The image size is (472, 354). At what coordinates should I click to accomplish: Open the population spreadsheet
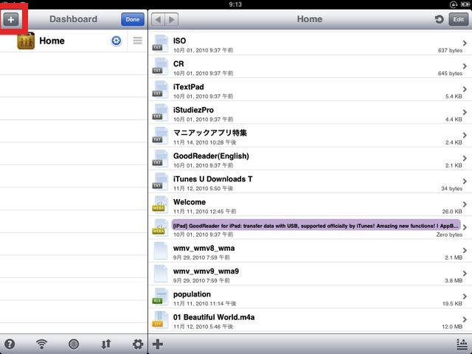pyautogui.click(x=310, y=296)
